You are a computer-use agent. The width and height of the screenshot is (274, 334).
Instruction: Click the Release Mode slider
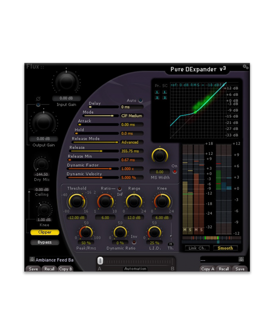[95, 142]
